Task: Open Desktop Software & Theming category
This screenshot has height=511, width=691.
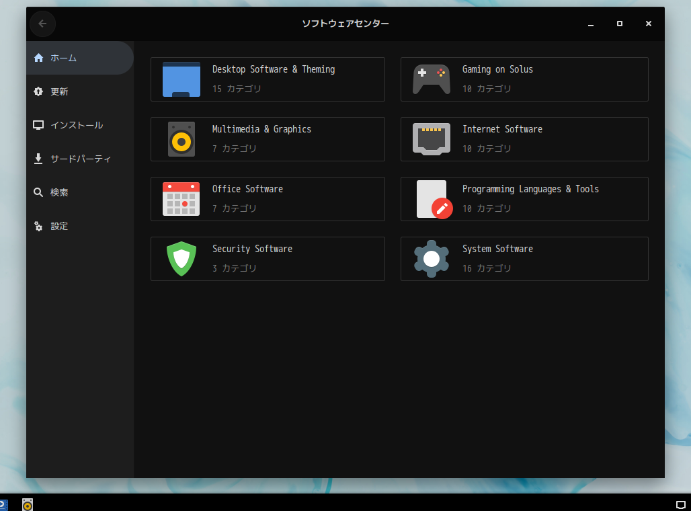Action: tap(268, 79)
